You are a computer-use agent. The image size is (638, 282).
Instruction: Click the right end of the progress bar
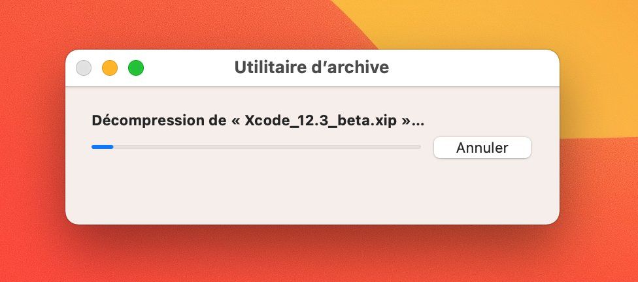418,147
